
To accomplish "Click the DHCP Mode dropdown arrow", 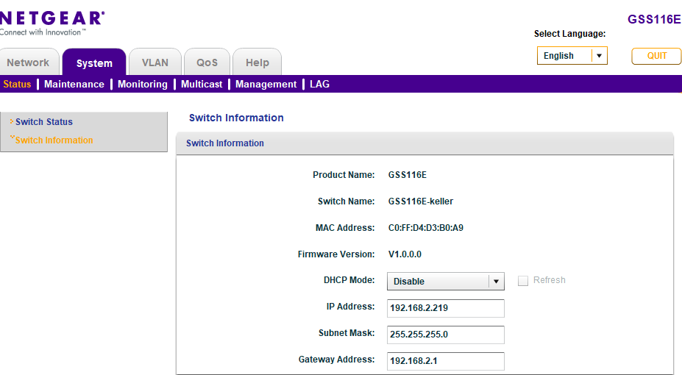I will pos(496,281).
